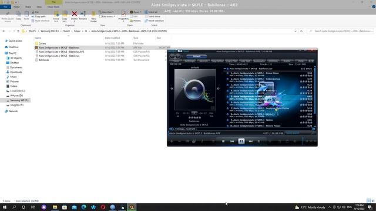Click Copy path in the ribbon
This screenshot has width=376, height=211.
point(38,16)
